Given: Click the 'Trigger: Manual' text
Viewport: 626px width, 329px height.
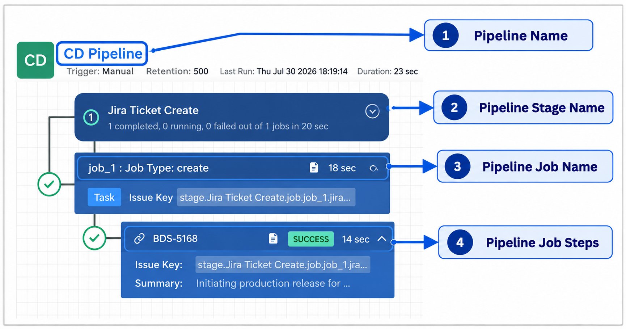Looking at the screenshot, I should coord(100,71).
